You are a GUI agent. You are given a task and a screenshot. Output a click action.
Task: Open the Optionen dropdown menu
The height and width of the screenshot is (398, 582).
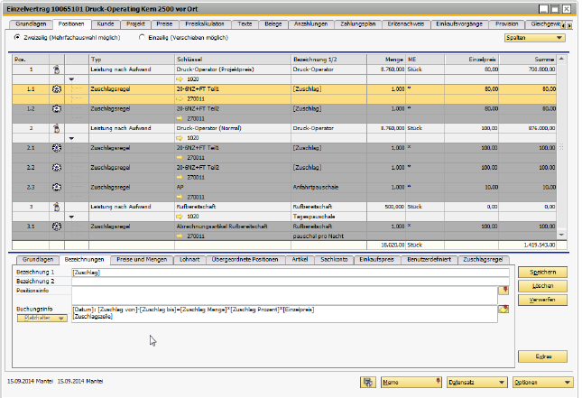[542, 383]
